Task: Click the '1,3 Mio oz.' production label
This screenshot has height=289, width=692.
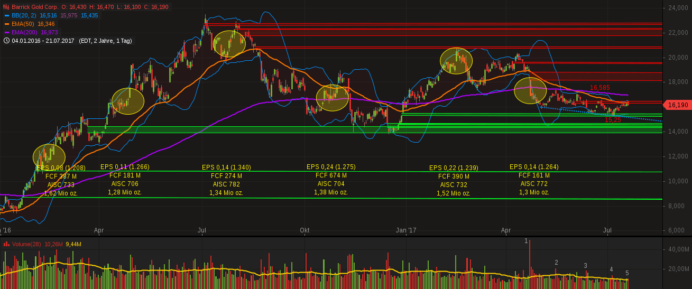Action: 534,192
